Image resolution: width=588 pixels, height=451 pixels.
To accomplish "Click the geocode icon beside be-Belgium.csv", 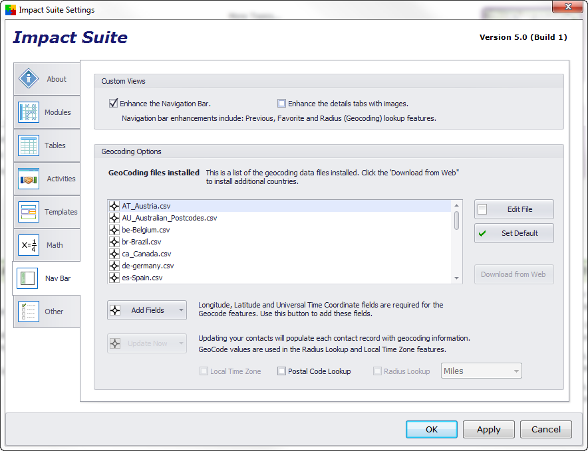I will click(x=114, y=230).
